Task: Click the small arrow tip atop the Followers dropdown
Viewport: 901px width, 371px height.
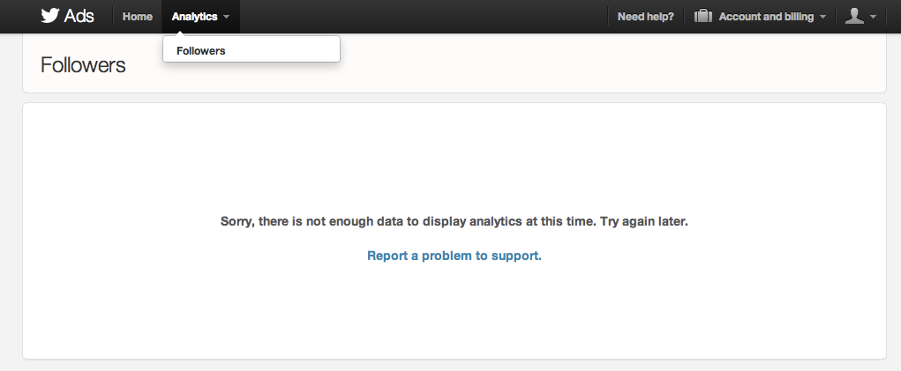Action: pyautogui.click(x=179, y=33)
